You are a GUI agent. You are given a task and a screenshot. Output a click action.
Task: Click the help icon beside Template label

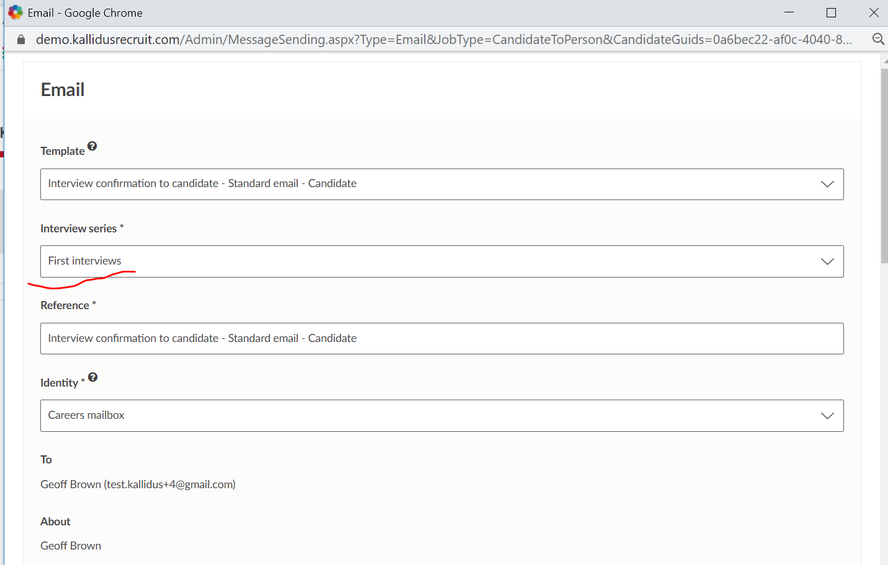(92, 146)
